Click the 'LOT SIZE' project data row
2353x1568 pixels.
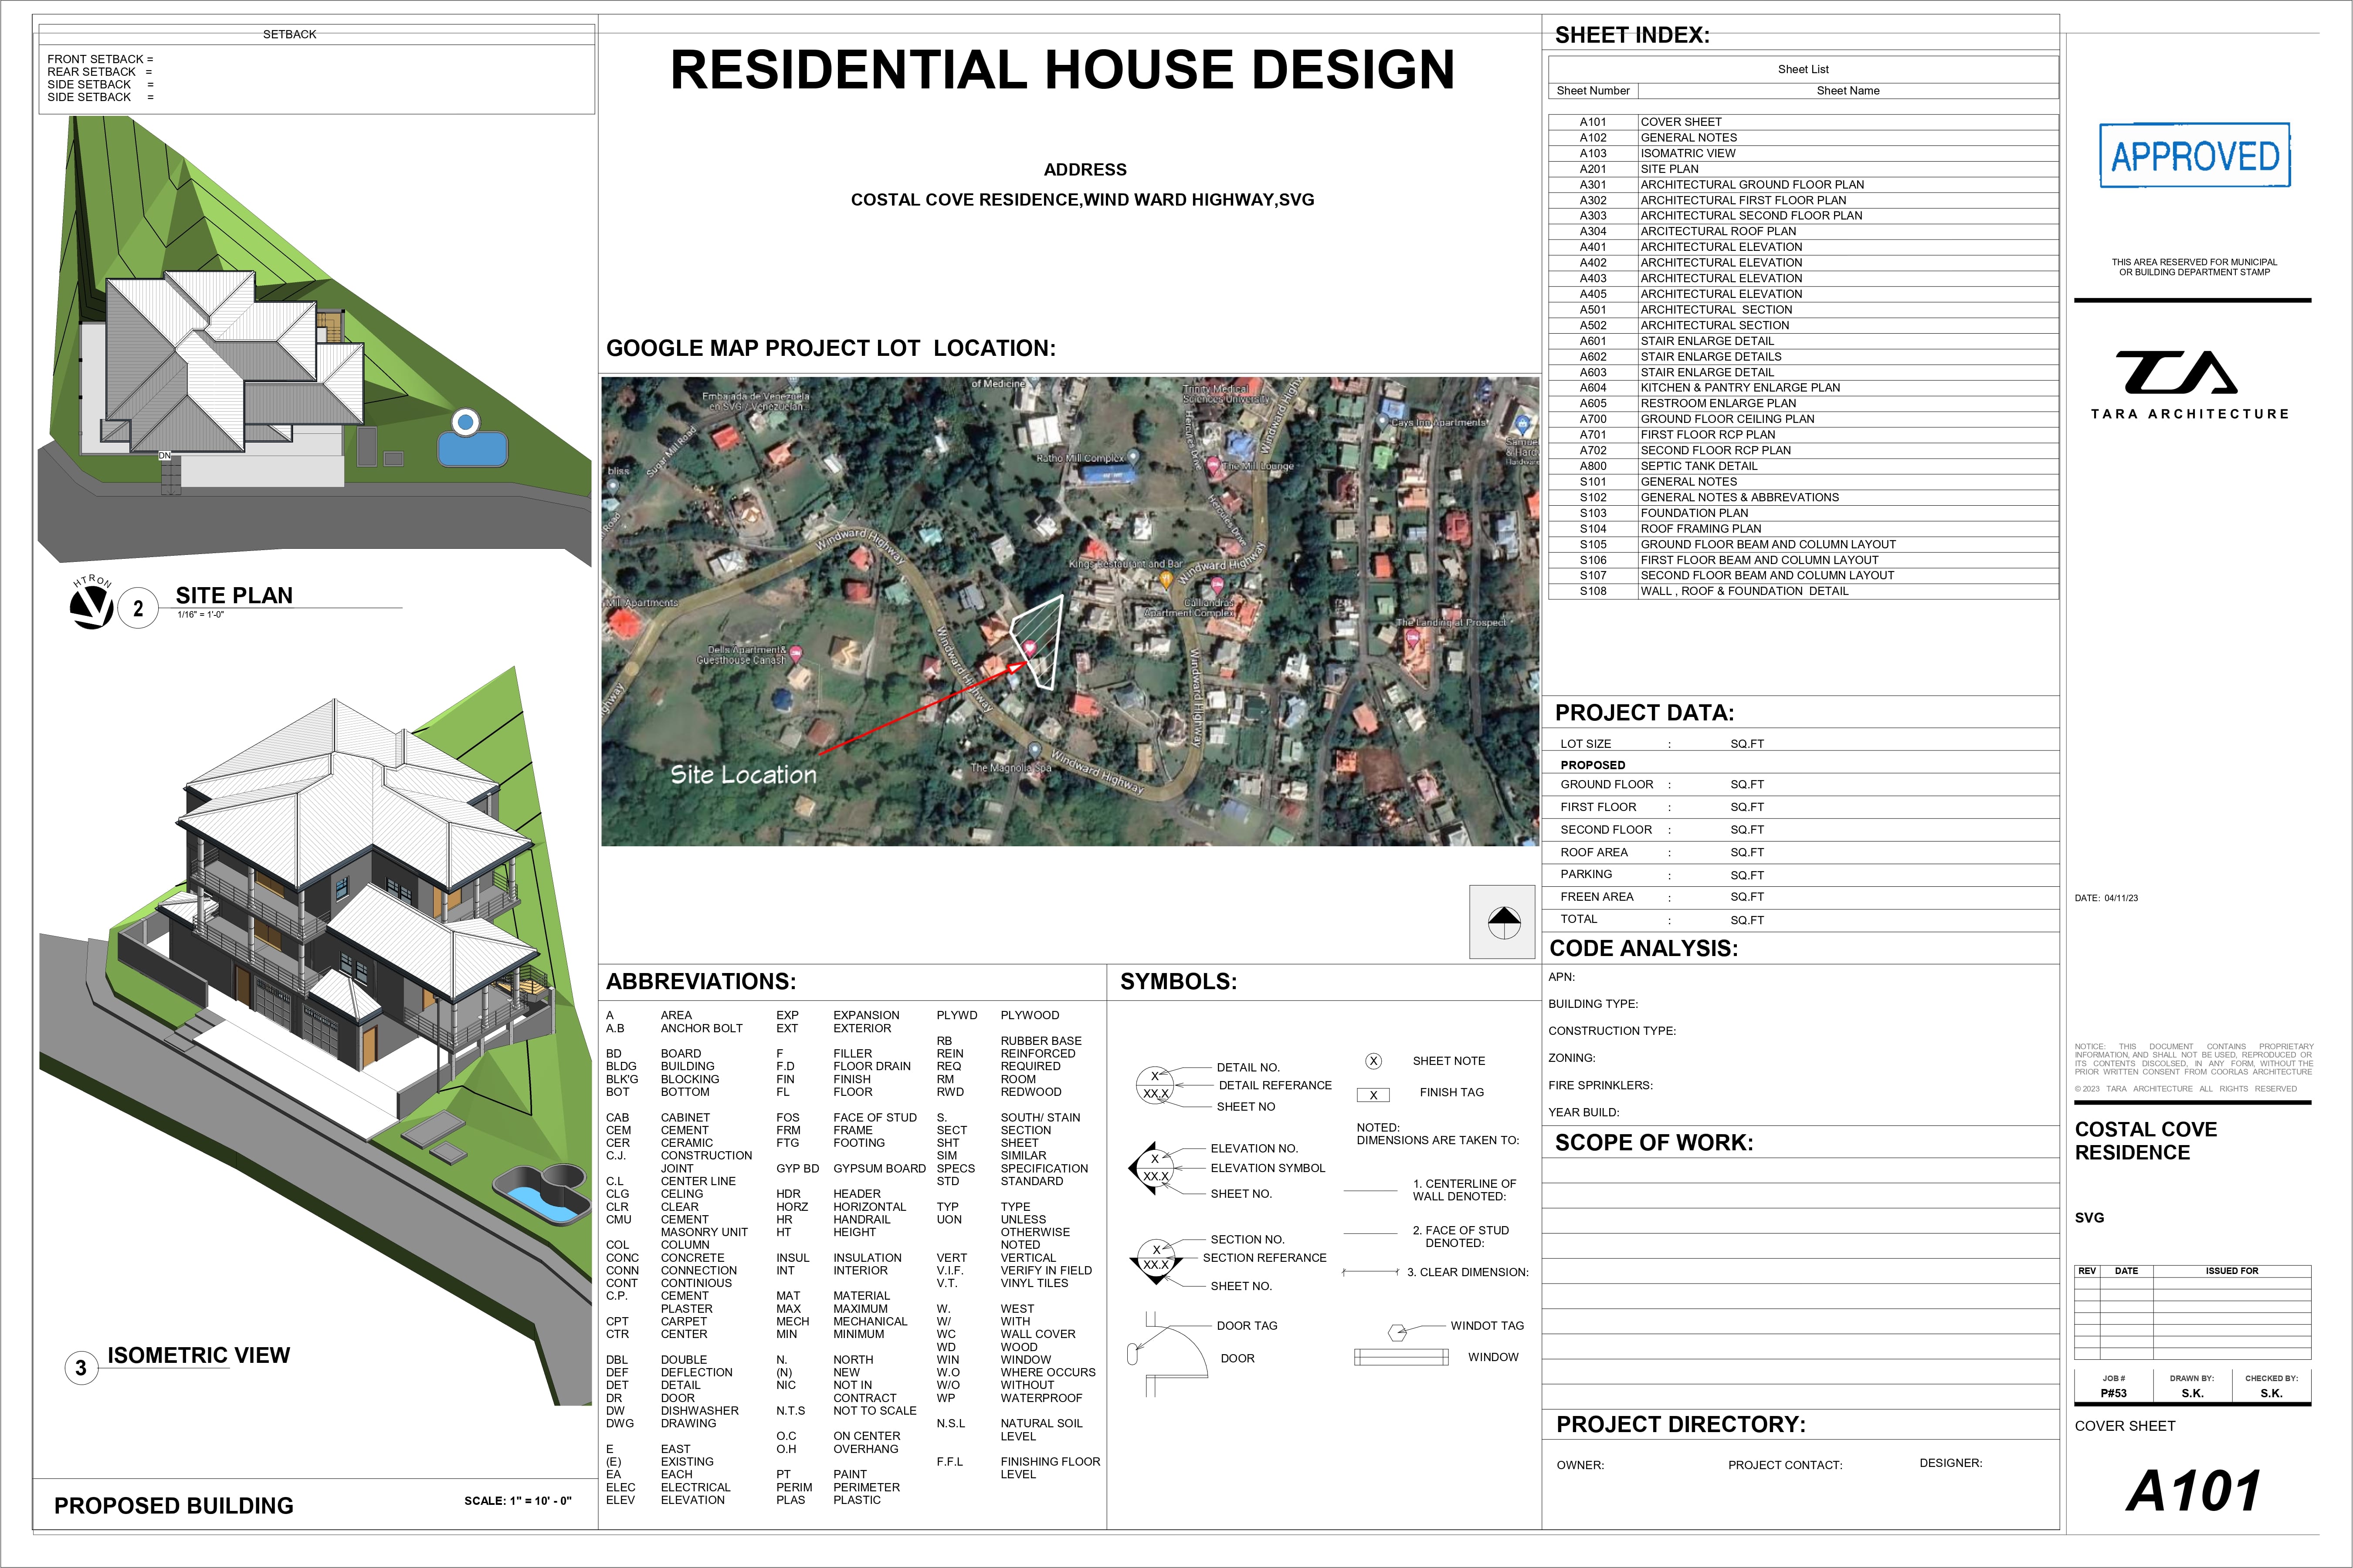pyautogui.click(x=1801, y=741)
